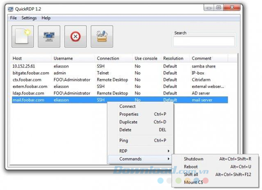Choose Duplicate from the context menu
The height and width of the screenshot is (190, 262).
[128, 122]
